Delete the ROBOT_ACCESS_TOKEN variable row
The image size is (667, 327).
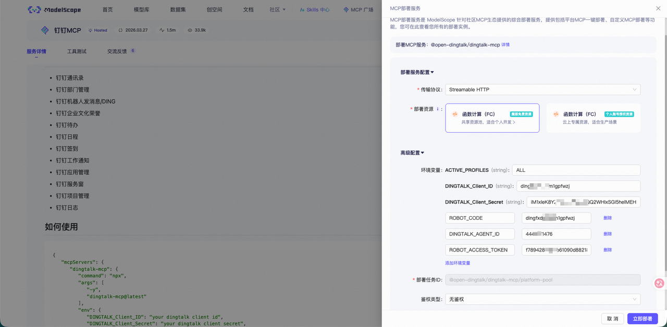coord(608,250)
